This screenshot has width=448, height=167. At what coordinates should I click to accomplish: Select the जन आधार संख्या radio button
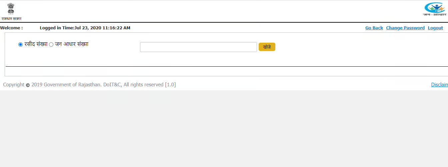51,45
